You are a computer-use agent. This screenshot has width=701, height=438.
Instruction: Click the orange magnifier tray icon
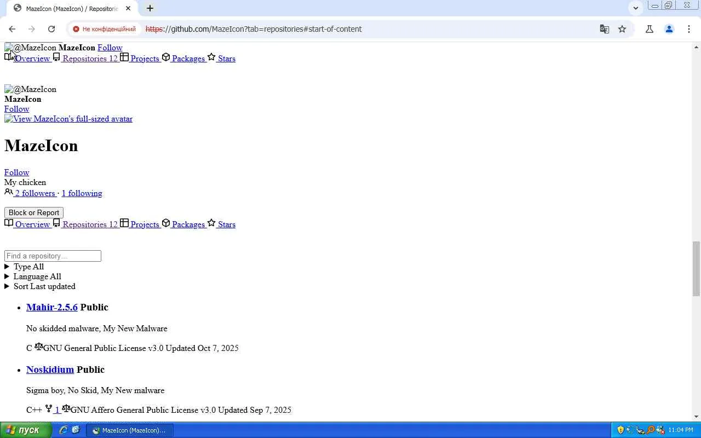650,430
